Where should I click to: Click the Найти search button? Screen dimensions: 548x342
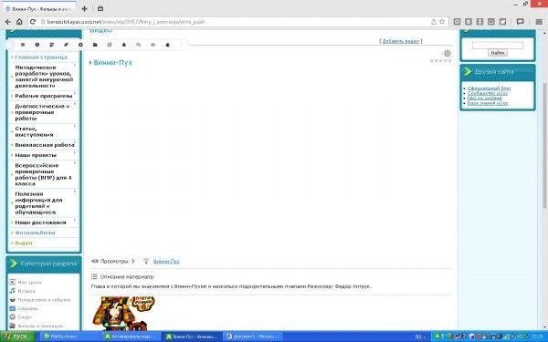(498, 53)
